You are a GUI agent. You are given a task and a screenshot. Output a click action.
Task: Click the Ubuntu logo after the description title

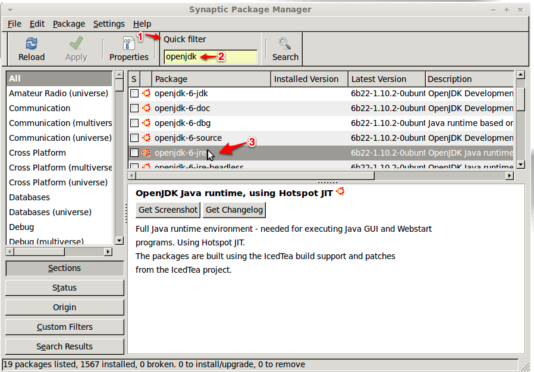340,191
